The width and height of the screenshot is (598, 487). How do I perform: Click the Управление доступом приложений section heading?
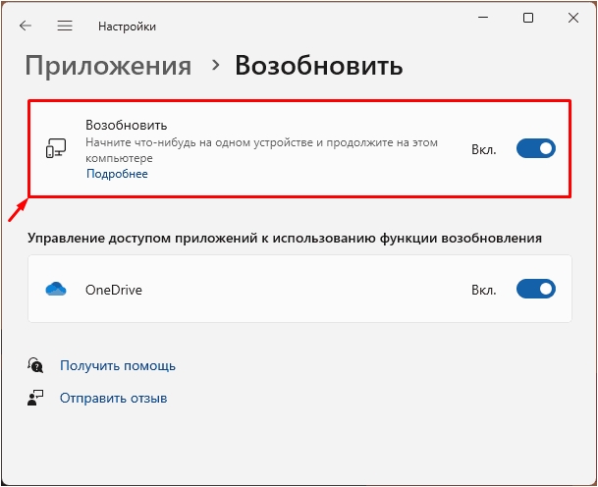click(x=285, y=239)
